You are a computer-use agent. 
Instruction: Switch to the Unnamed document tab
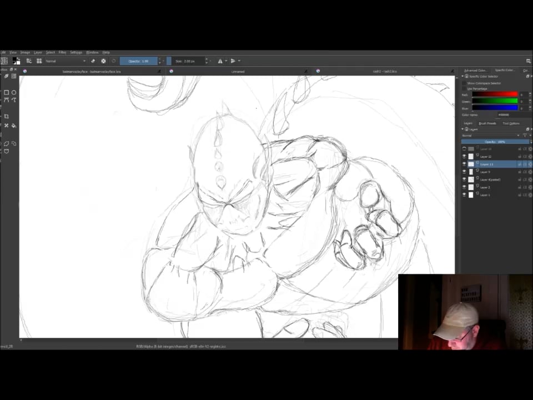pyautogui.click(x=238, y=72)
